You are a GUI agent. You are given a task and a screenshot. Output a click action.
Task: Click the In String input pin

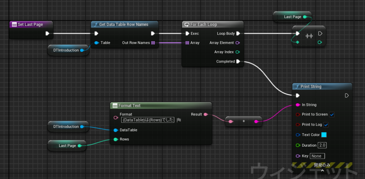tap(298, 105)
